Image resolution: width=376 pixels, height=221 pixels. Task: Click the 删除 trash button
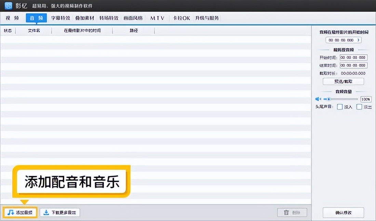click(292, 212)
